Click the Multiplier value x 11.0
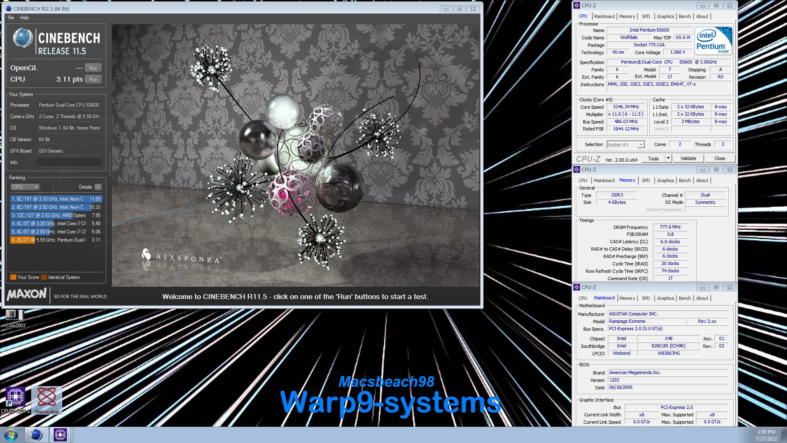This screenshot has width=787, height=443. point(626,114)
